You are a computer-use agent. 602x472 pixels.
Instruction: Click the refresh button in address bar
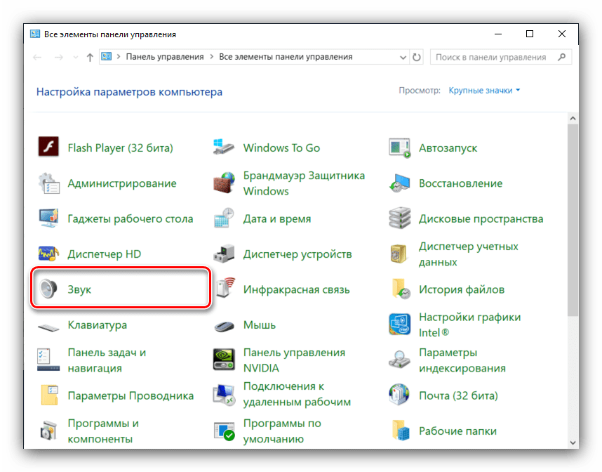click(417, 57)
